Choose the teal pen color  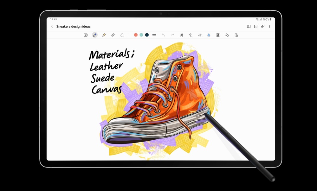pyautogui.click(x=141, y=35)
